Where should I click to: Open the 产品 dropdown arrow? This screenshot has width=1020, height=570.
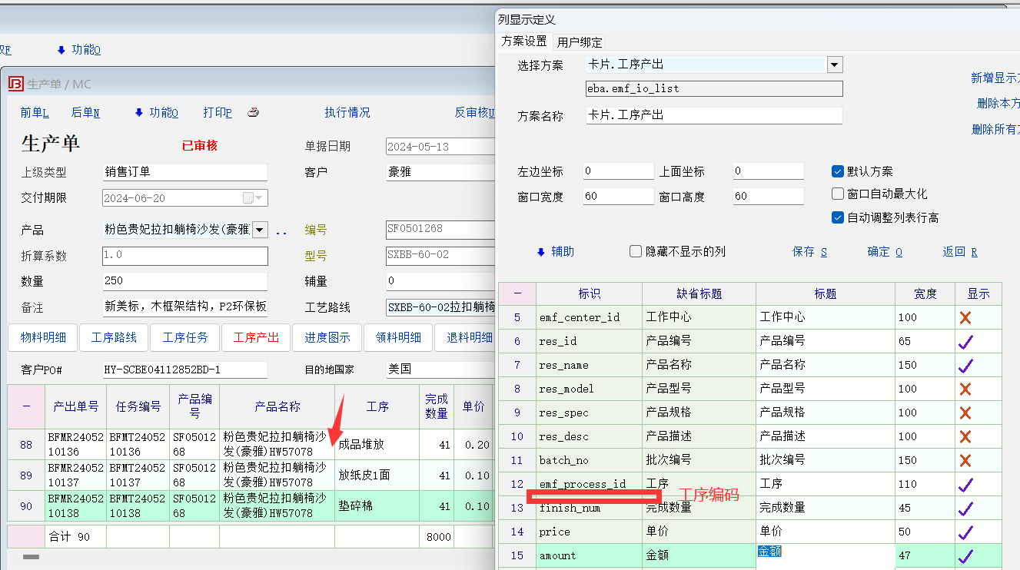[x=260, y=230]
